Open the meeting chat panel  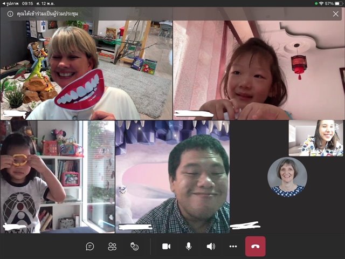pyautogui.click(x=90, y=247)
